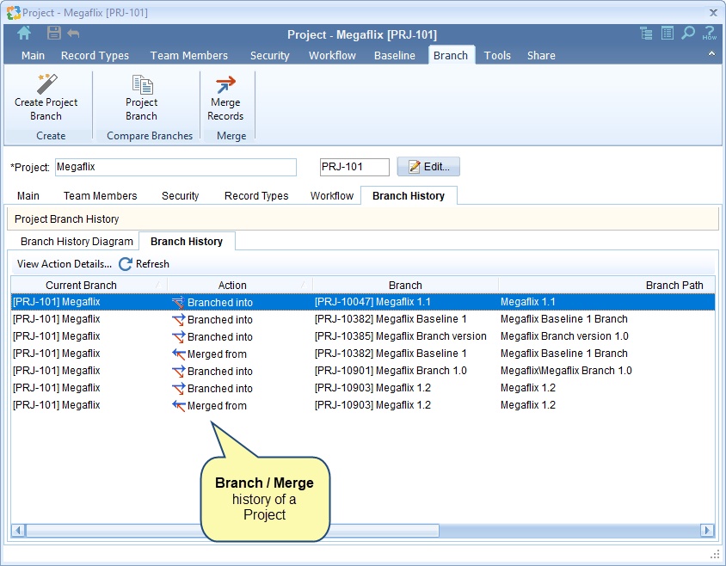Click the Edit... button
The image size is (726, 566).
tap(428, 167)
